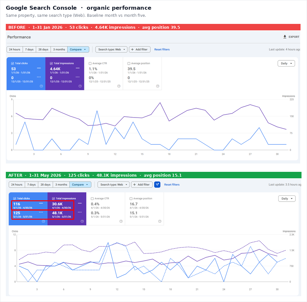
Task: Open Compare date dropdown in After panel
Action: click(x=80, y=184)
